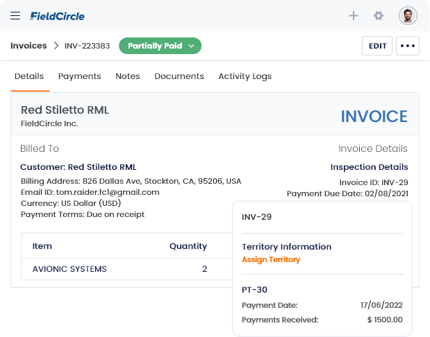The width and height of the screenshot is (430, 337).
Task: Click Payment Due Date 02/08/2021
Action: tap(347, 193)
